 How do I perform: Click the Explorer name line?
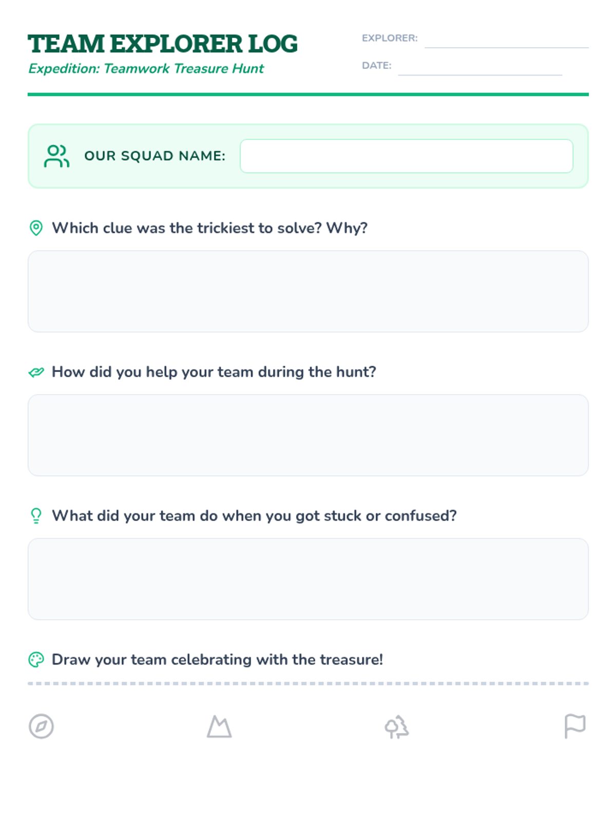click(506, 41)
